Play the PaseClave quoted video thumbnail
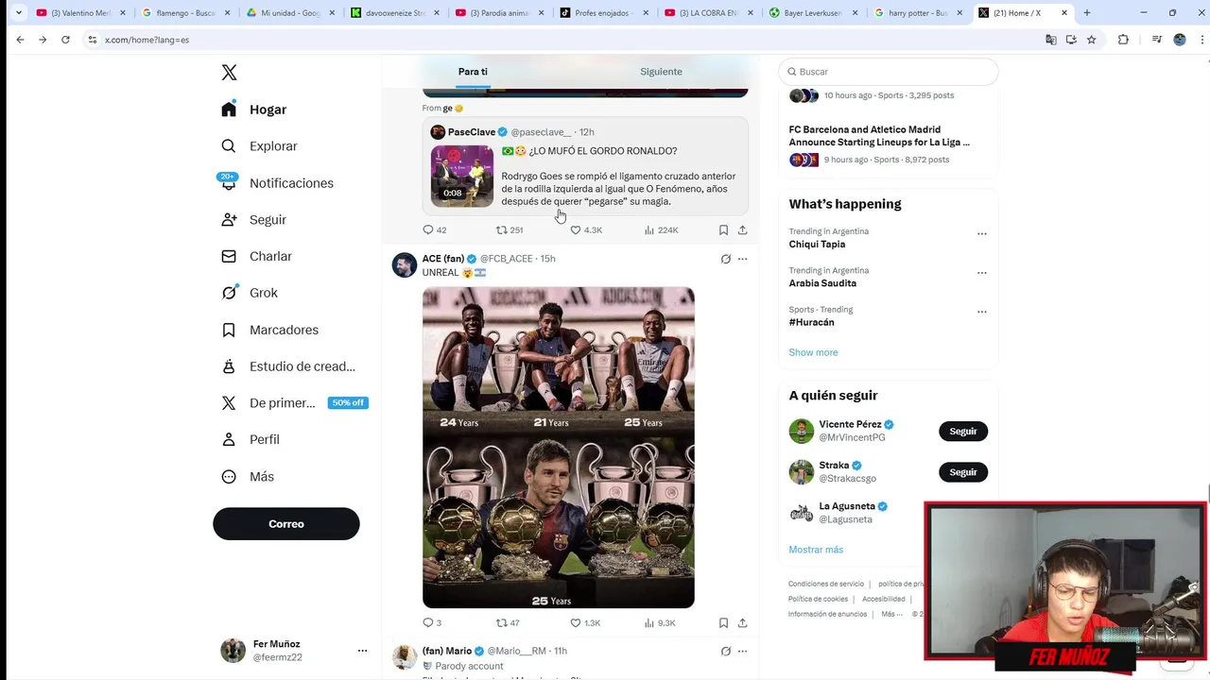The image size is (1210, 680). 462,176
